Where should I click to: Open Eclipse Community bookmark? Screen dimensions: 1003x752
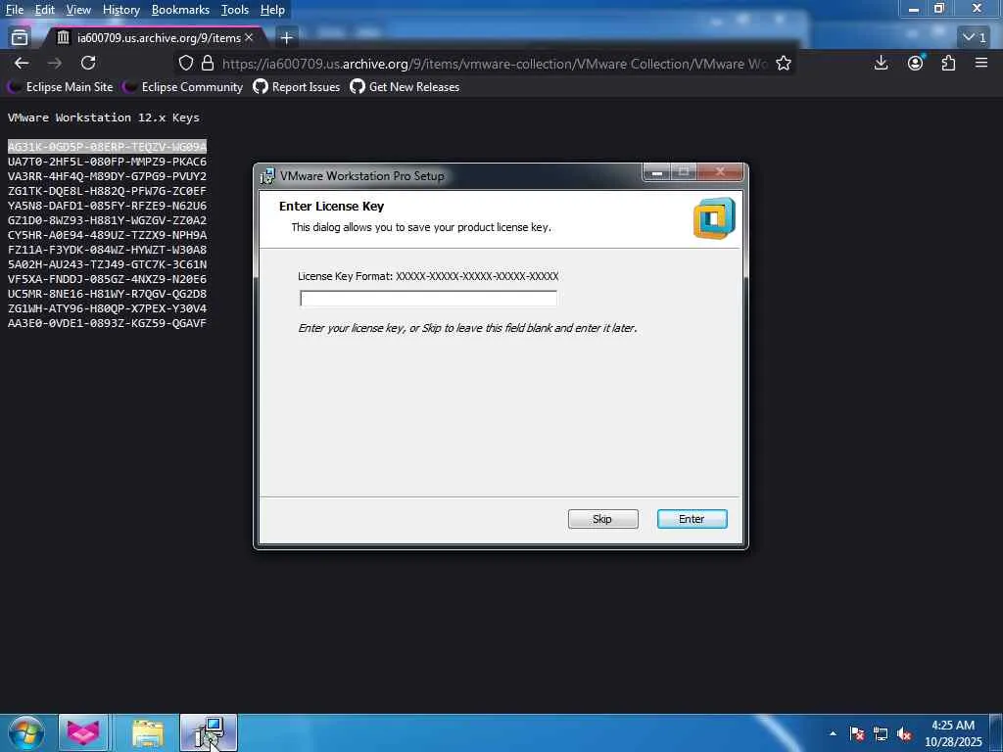pos(184,87)
